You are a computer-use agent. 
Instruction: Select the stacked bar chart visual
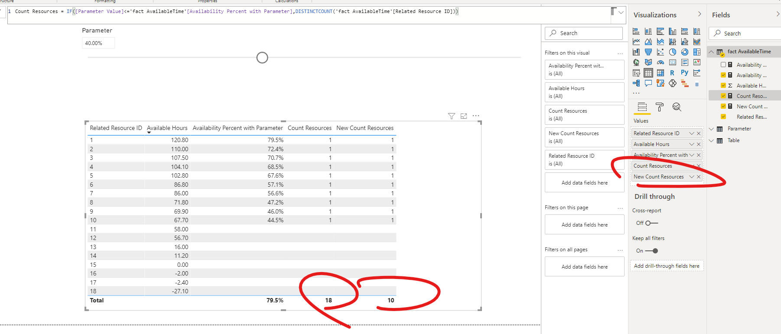click(636, 31)
